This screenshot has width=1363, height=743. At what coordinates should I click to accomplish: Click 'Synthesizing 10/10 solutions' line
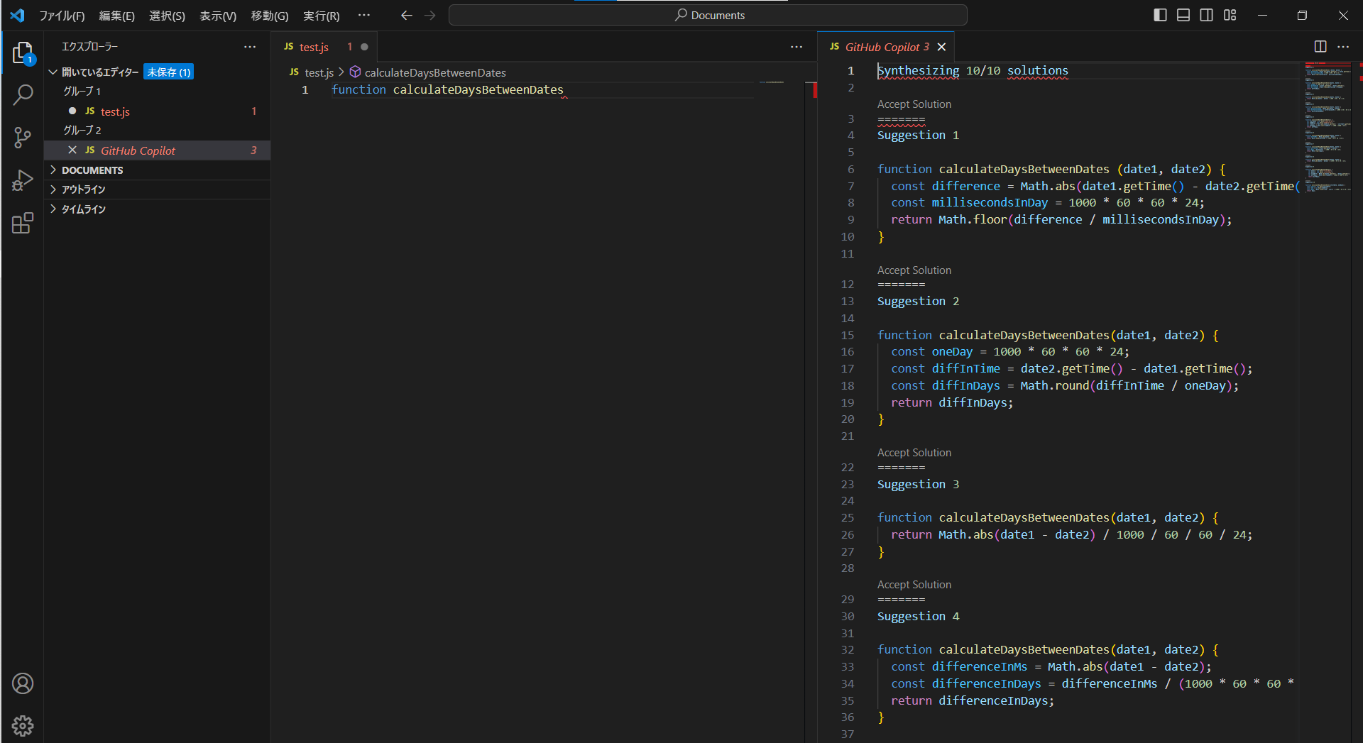click(973, 70)
